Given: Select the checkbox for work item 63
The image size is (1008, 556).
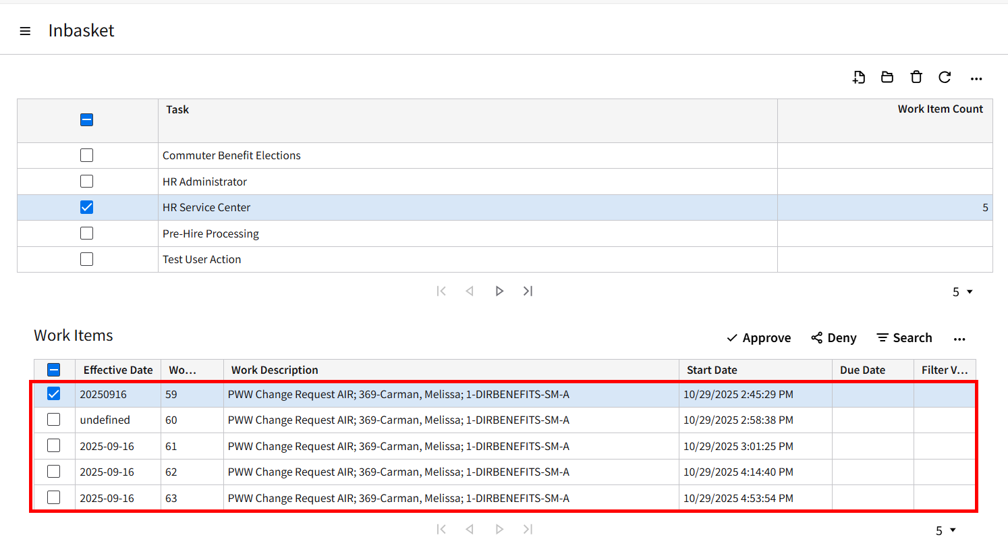Looking at the screenshot, I should (x=54, y=498).
